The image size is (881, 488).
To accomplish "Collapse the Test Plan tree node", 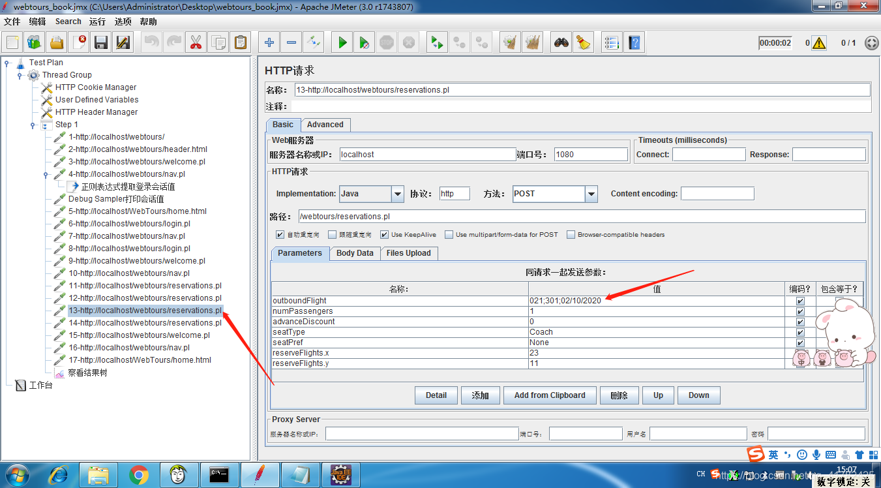I will pyautogui.click(x=7, y=63).
